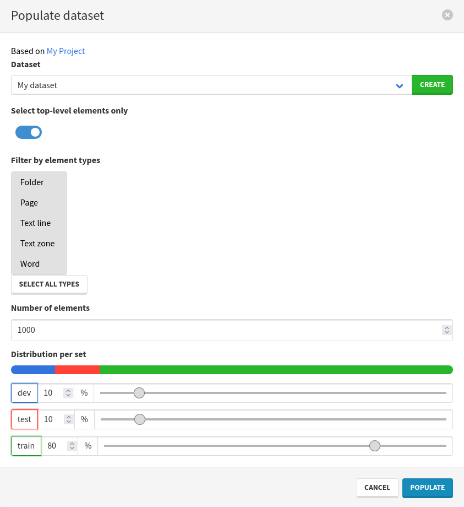Click the Number of elements input field
464x507 pixels.
(220, 330)
